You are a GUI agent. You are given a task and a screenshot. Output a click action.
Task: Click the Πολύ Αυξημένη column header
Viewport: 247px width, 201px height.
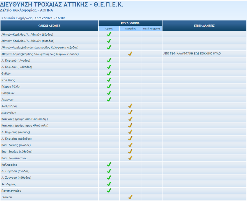click(x=152, y=29)
